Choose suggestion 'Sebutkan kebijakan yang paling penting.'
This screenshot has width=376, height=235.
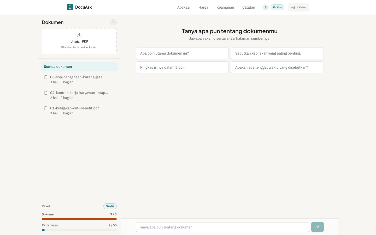click(277, 53)
